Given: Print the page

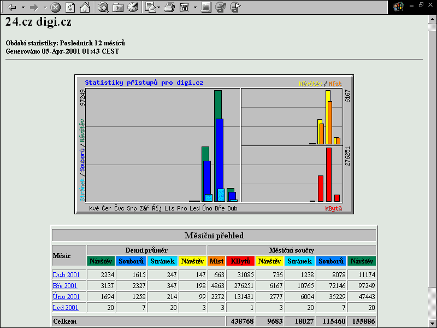Looking at the screenshot, I should [169, 7].
